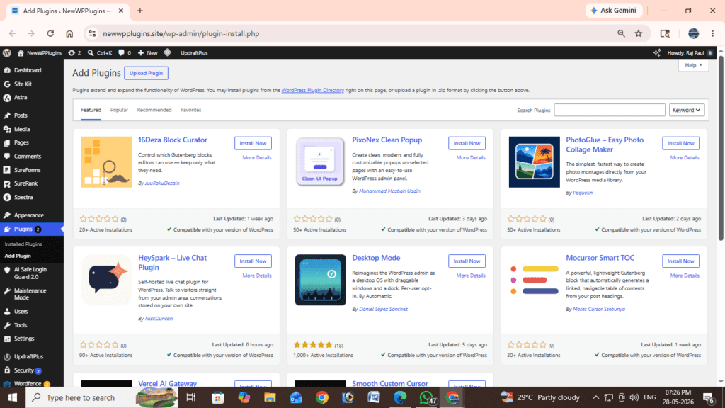
Task: Open the comments bubble in admin bar
Action: click(x=125, y=52)
